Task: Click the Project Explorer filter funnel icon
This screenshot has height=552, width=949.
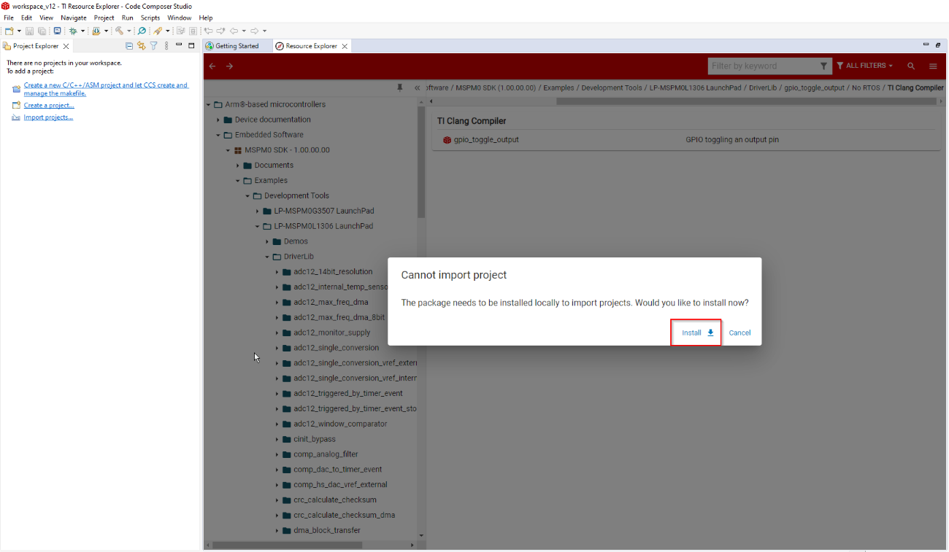Action: click(153, 46)
